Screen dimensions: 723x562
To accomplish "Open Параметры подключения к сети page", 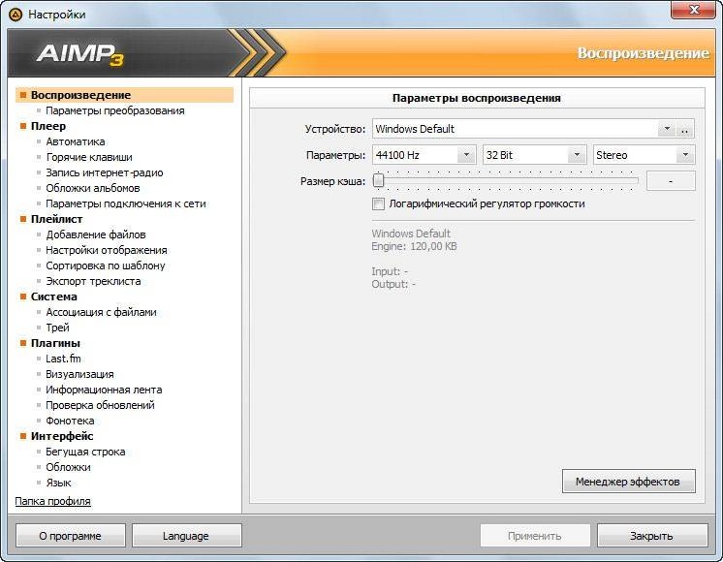I will pyautogui.click(x=125, y=203).
